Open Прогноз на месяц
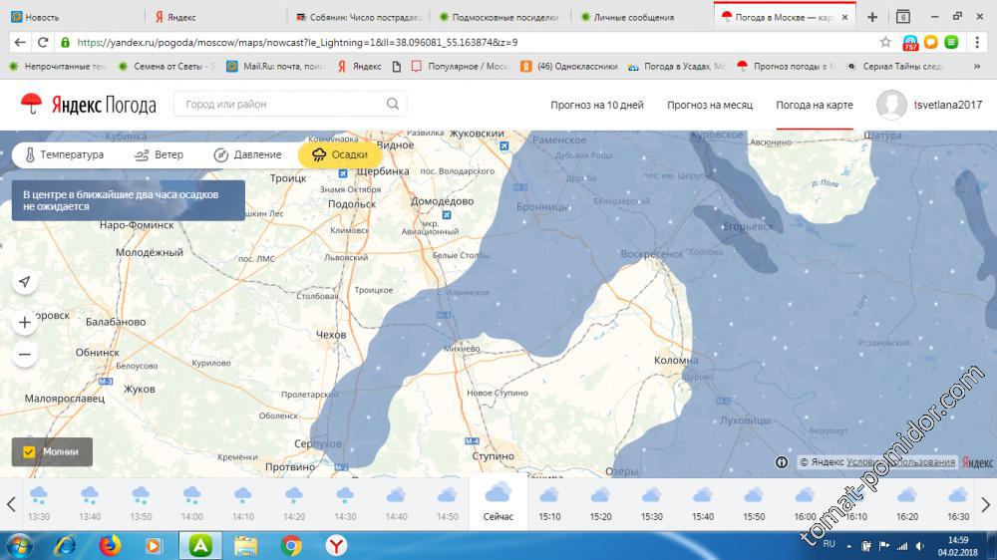 tap(710, 105)
